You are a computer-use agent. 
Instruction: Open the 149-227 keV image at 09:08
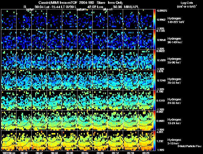tap(100, 19)
